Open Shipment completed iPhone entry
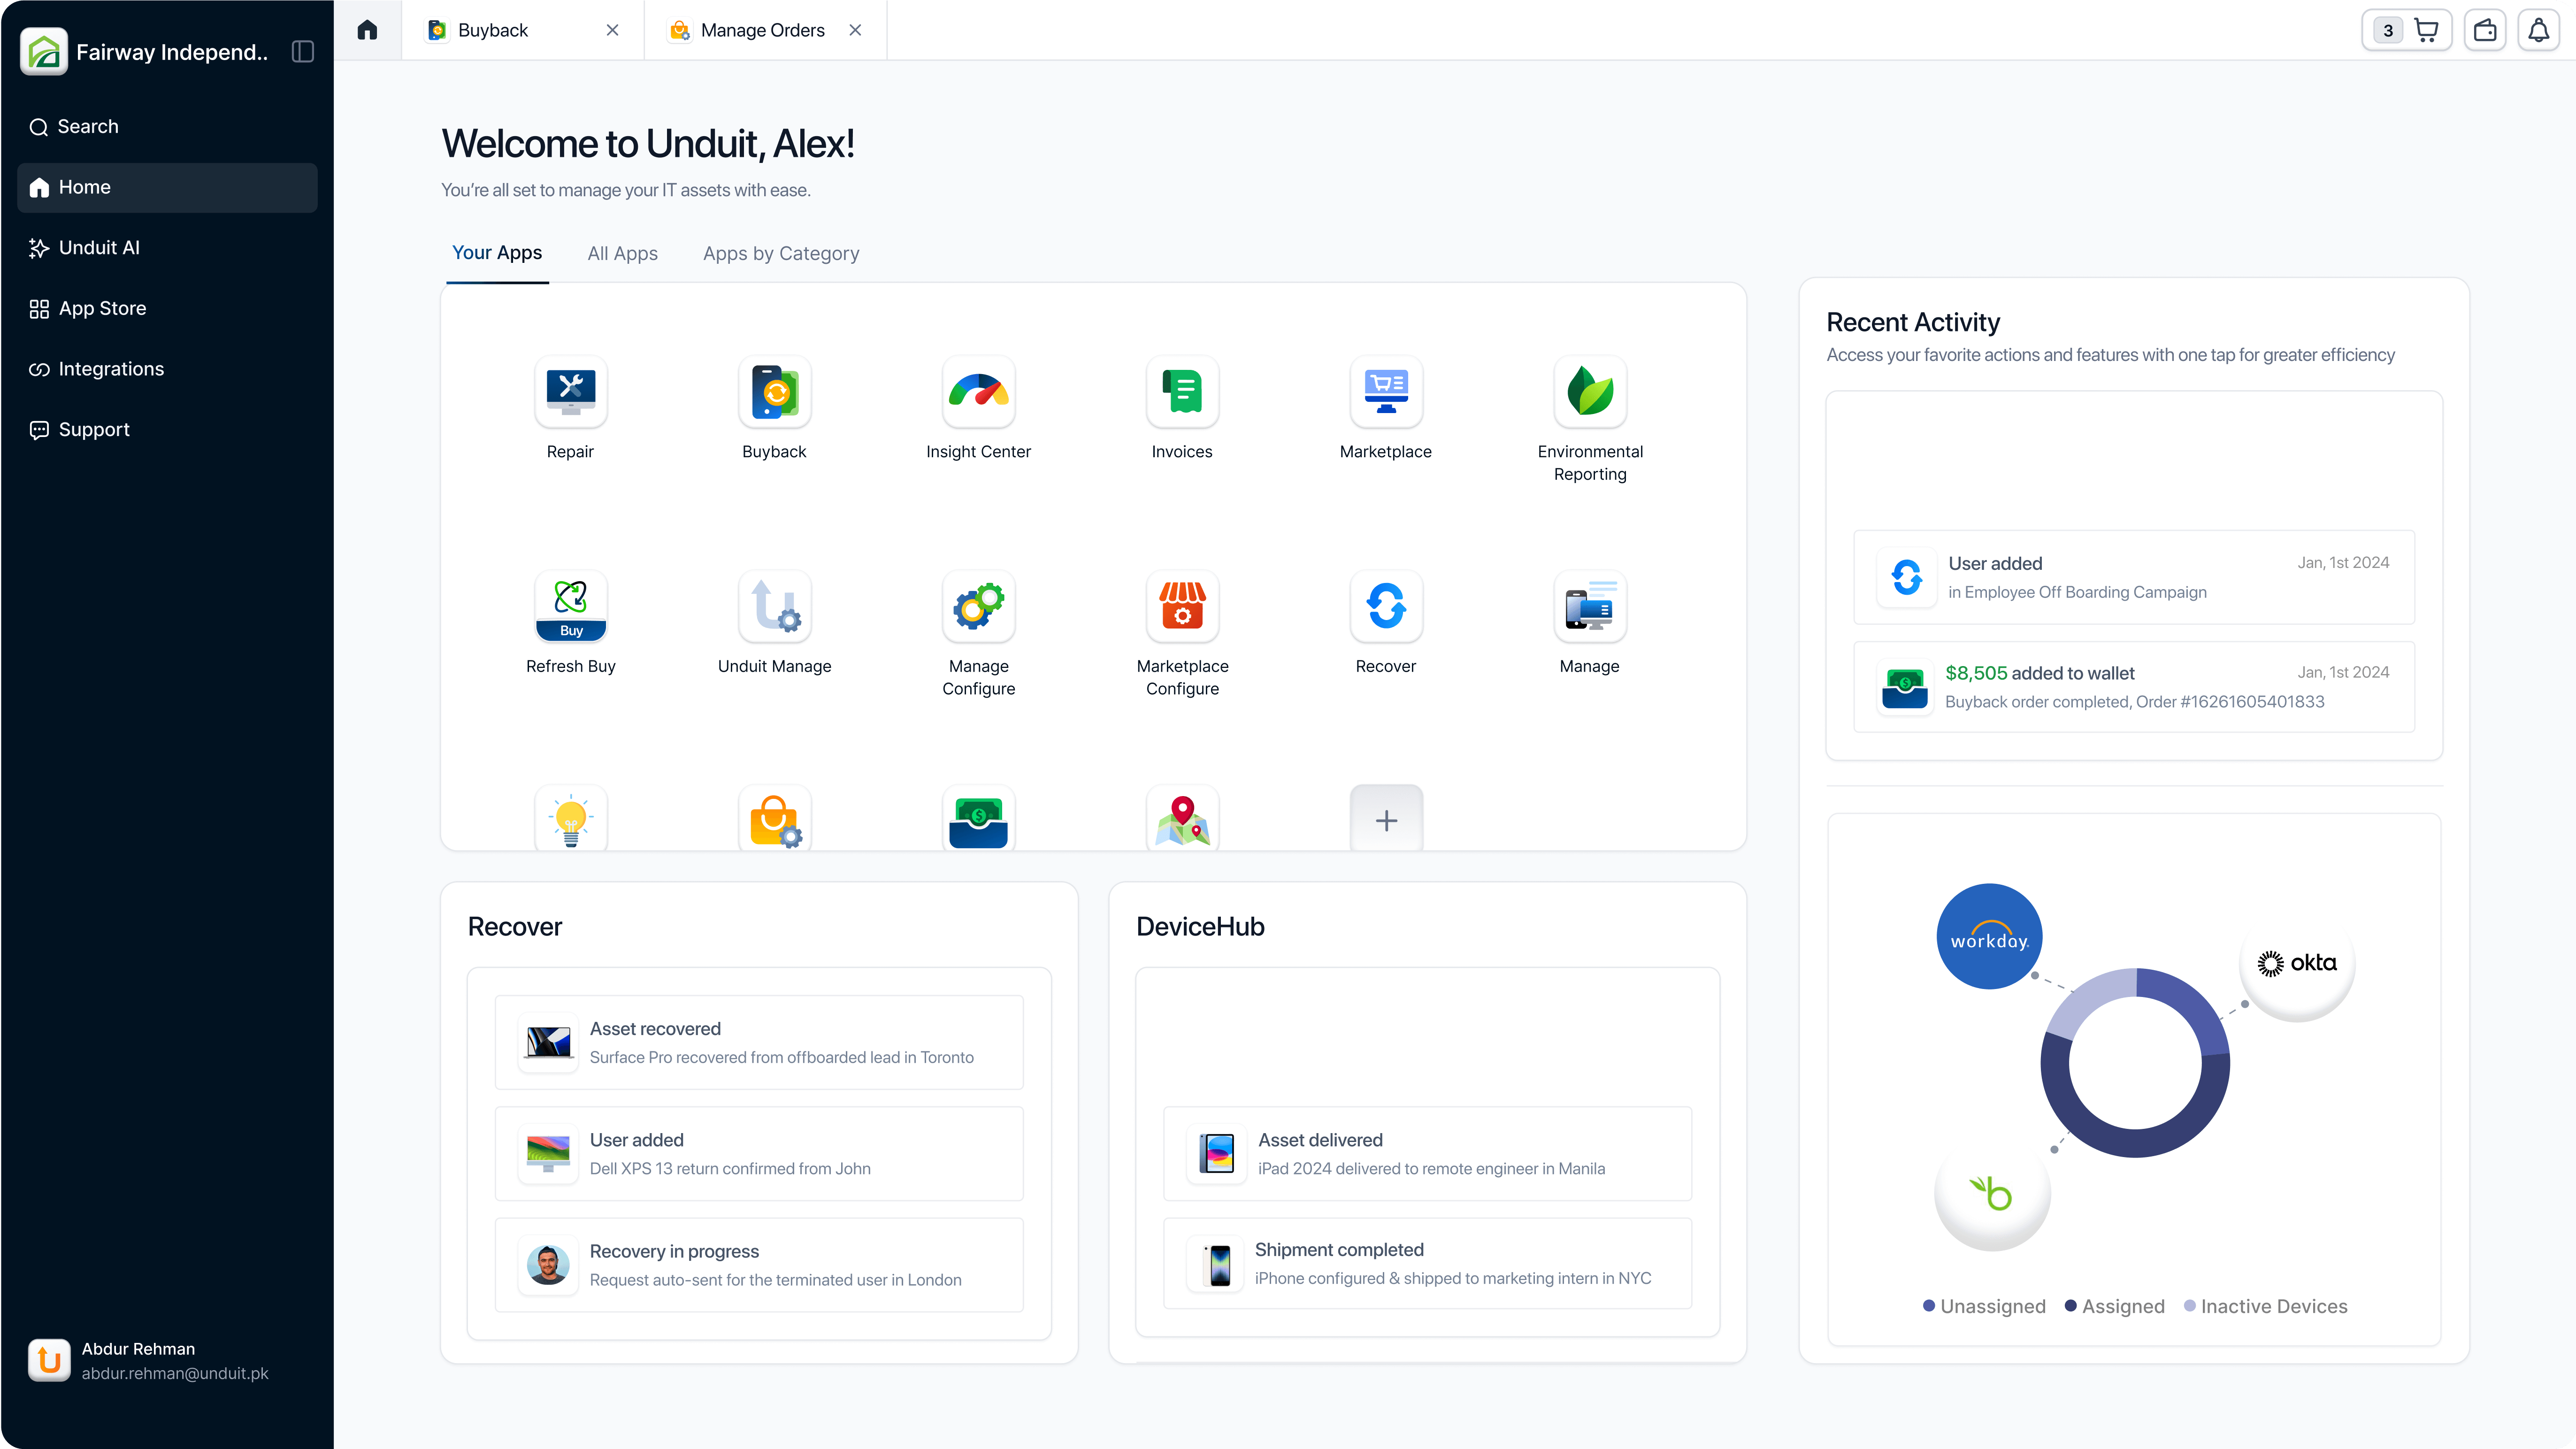2576x1449 pixels. 1427,1263
